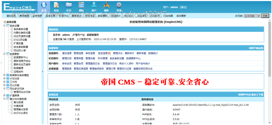The width and height of the screenshot is (272, 125).
Task: Click the folder icon beside 优化方案
Action: click(8, 85)
